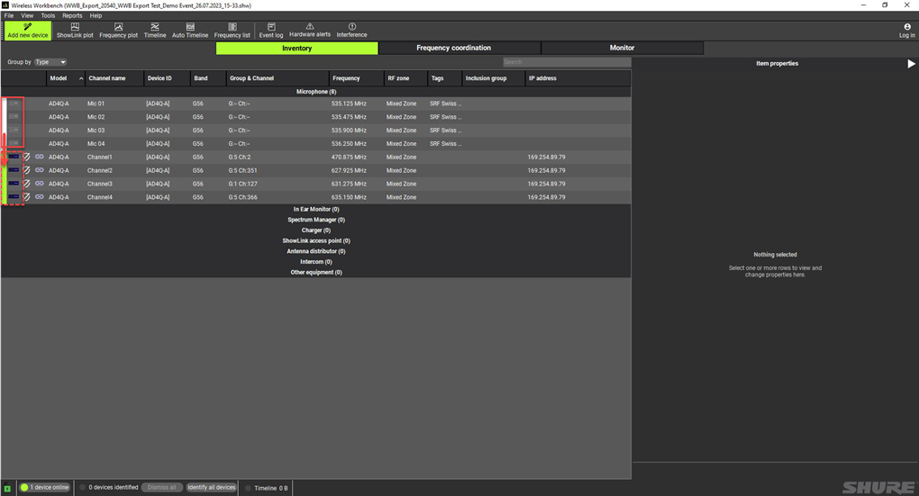Expand the Item properties panel arrow
Screen dimensions: 919x496
(x=910, y=64)
